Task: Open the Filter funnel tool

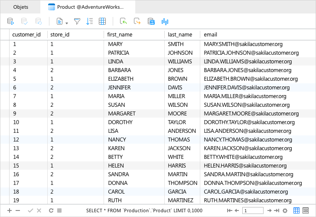Action: coord(77,21)
